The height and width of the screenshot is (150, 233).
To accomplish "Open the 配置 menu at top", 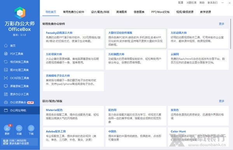I will pos(181,3).
